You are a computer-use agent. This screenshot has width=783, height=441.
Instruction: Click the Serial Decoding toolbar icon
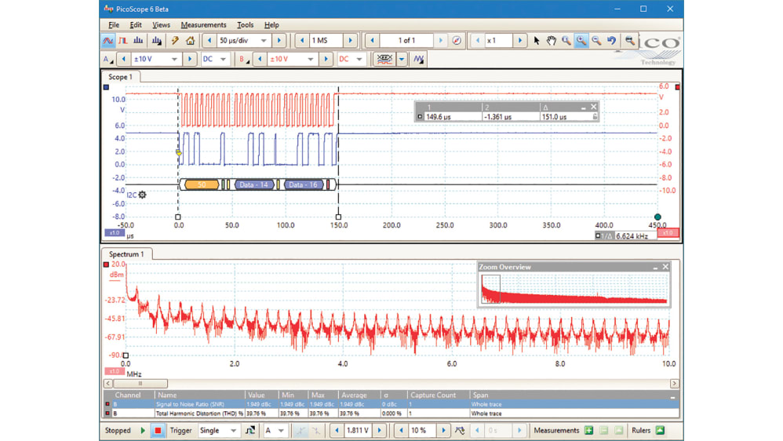click(384, 60)
